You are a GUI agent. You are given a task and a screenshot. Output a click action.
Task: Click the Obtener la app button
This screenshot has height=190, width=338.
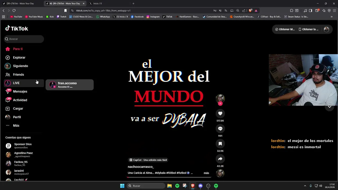pyautogui.click(x=308, y=29)
